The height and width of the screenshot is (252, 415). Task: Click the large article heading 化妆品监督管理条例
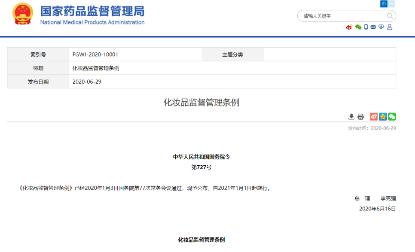[201, 102]
